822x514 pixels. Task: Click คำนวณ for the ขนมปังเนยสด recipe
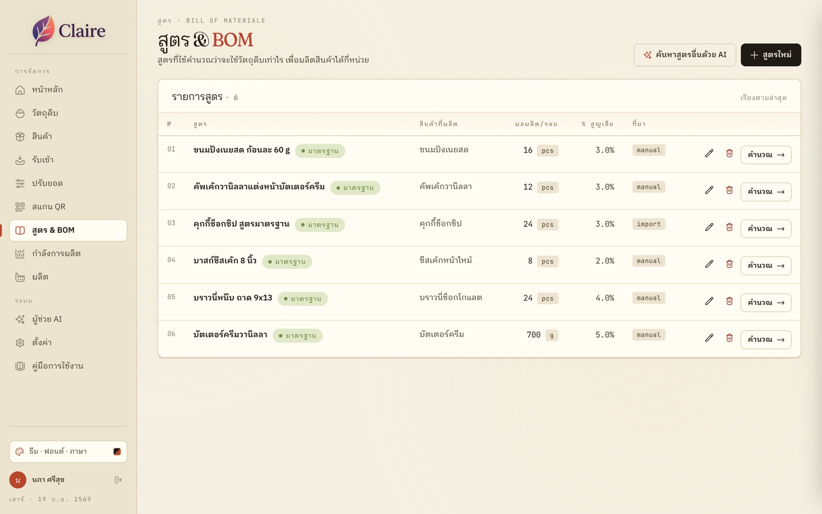tap(765, 155)
